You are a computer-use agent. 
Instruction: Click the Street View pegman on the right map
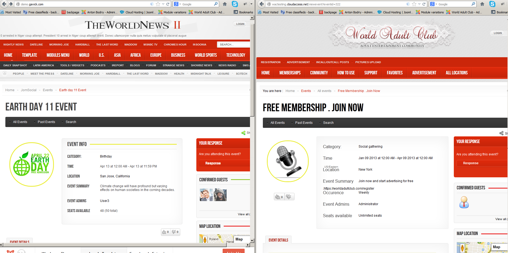[462, 248]
